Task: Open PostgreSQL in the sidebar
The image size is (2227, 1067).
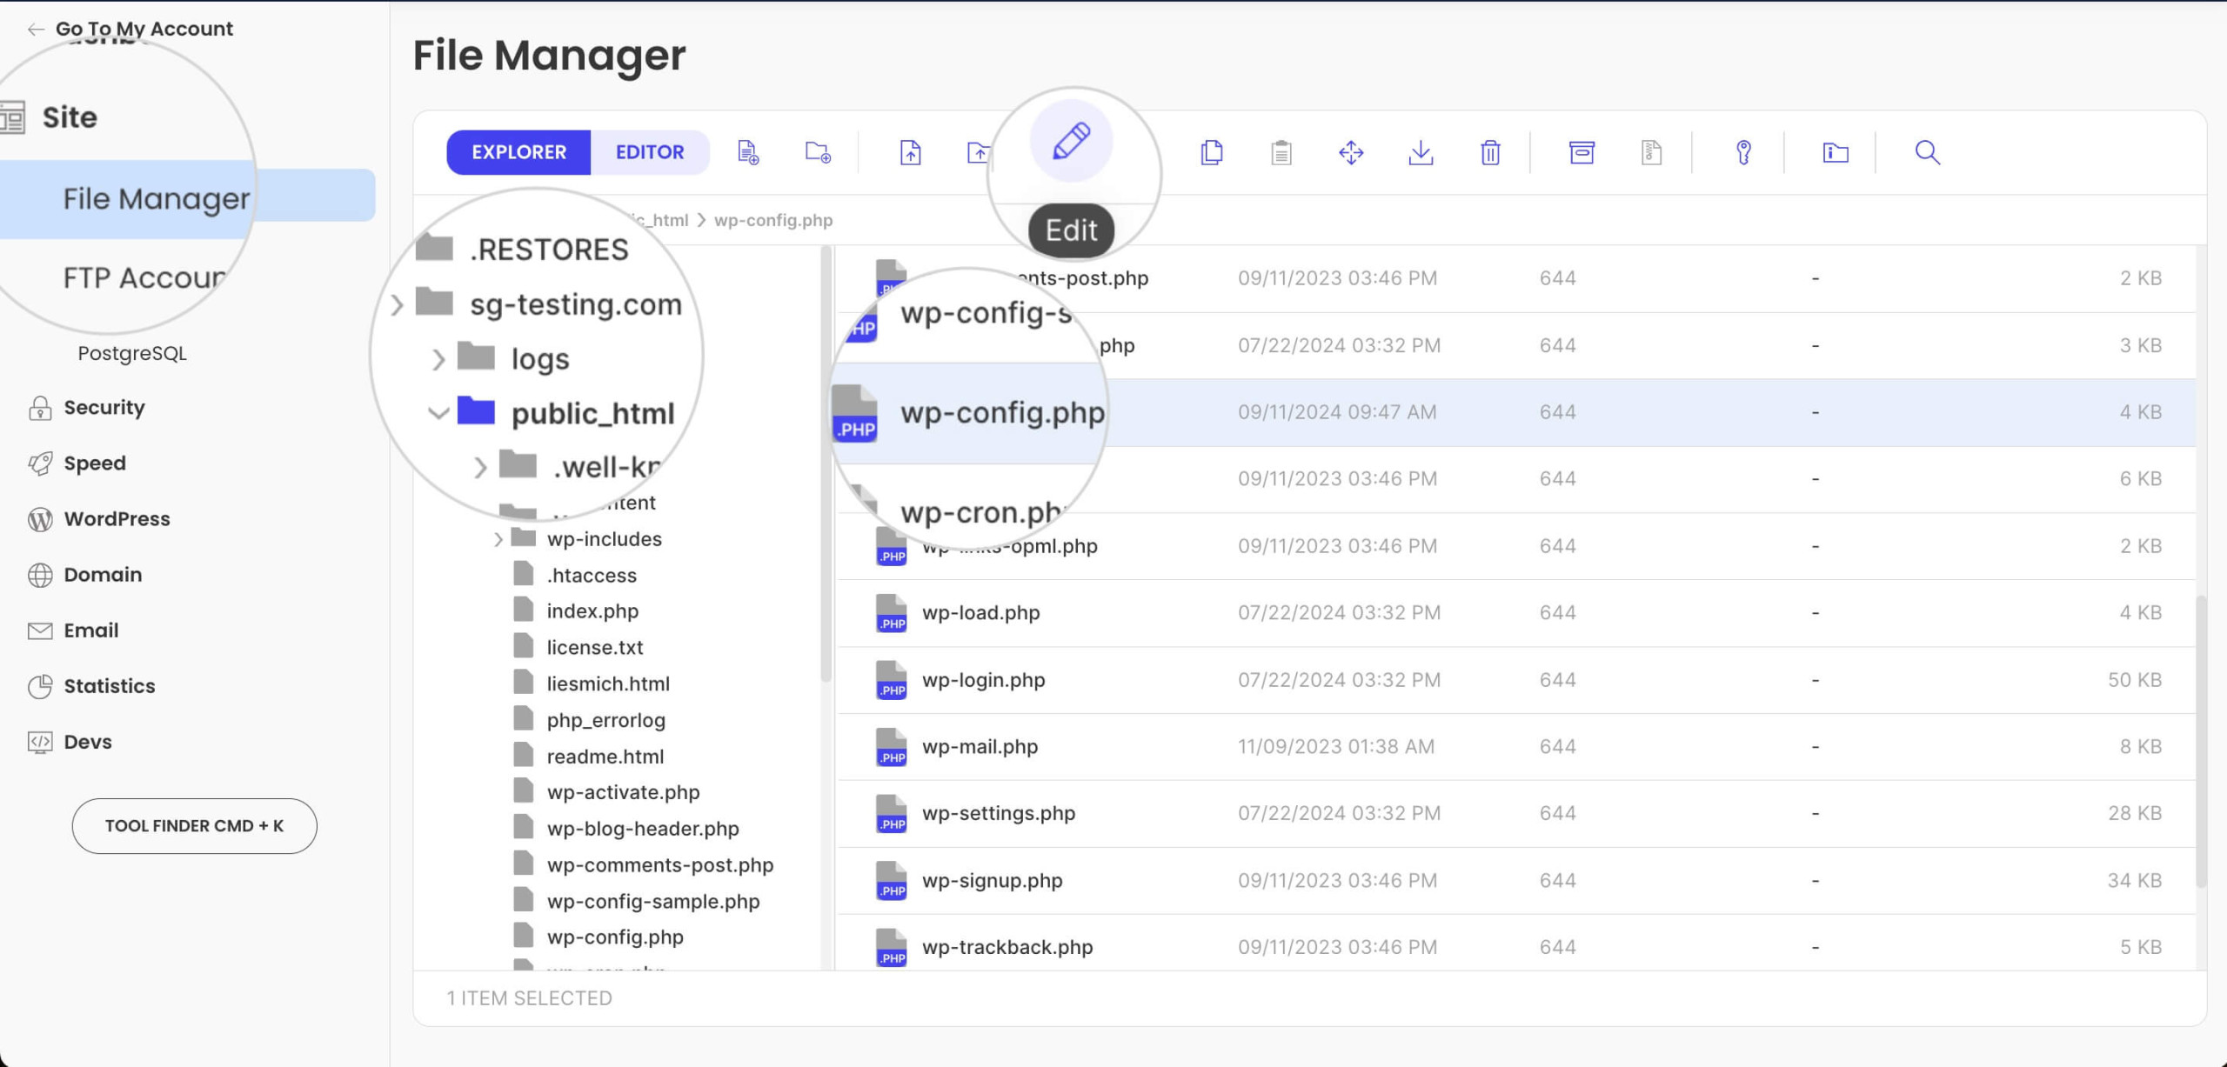Action: [x=132, y=353]
